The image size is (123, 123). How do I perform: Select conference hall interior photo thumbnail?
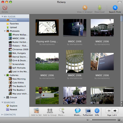click(x=102, y=96)
